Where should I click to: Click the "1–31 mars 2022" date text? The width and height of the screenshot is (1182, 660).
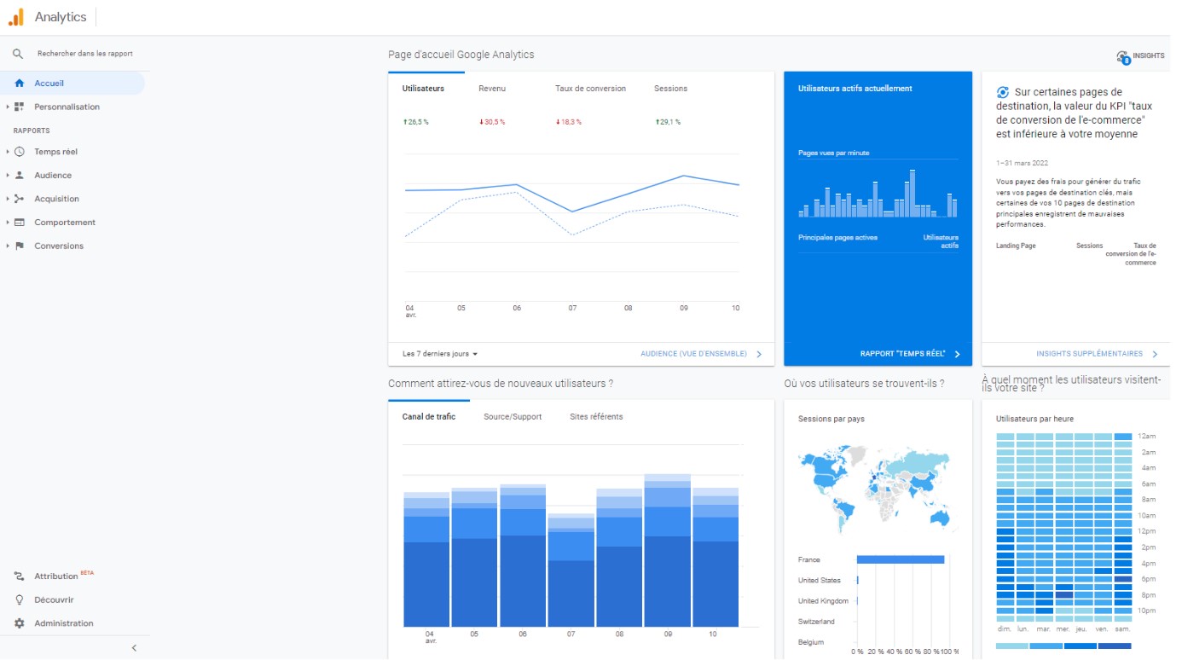pos(1022,163)
